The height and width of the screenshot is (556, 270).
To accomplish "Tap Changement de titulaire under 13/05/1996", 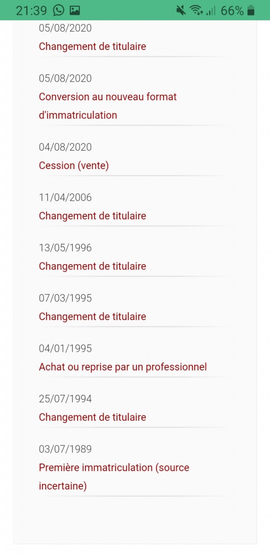I will click(x=92, y=266).
